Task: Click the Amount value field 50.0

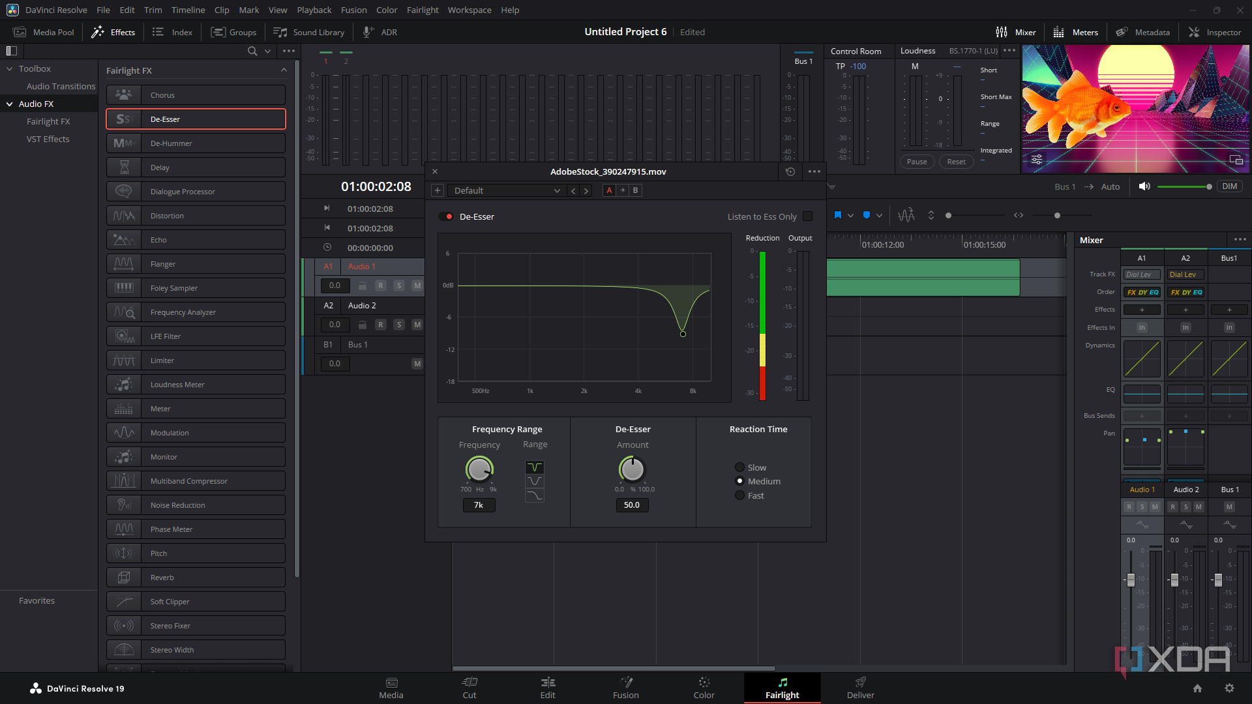Action: pos(632,505)
